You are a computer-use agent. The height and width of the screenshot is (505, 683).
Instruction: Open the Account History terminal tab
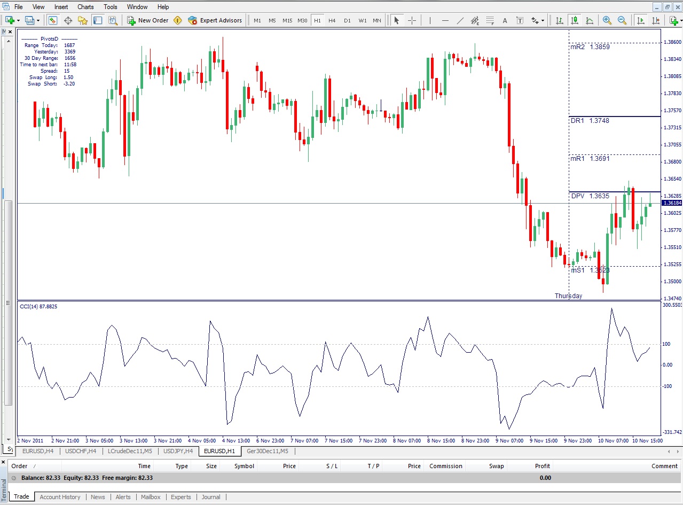tap(60, 497)
